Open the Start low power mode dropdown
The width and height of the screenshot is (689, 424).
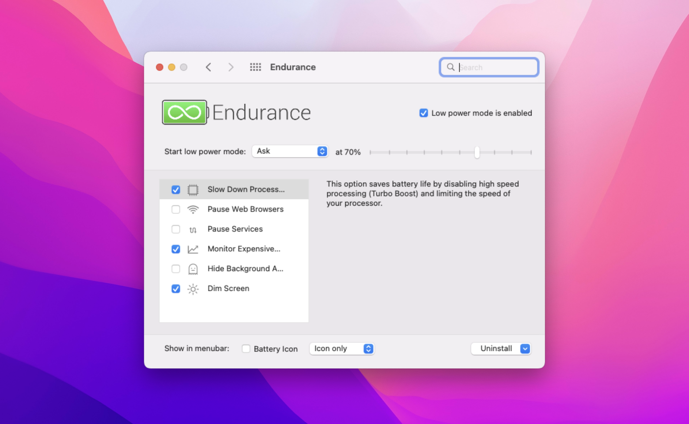tap(290, 151)
